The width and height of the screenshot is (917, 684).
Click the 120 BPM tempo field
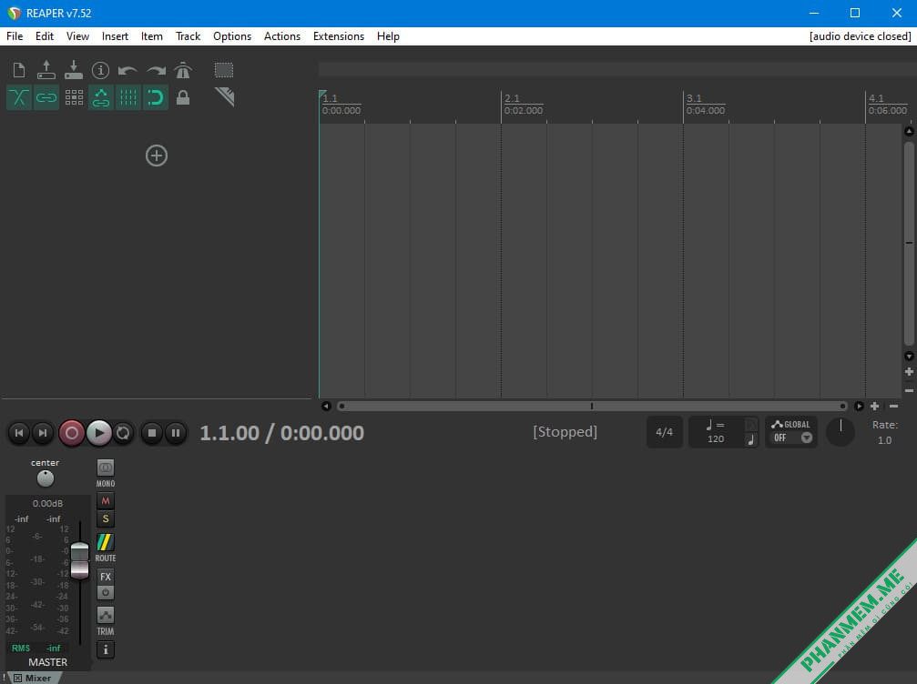point(716,438)
